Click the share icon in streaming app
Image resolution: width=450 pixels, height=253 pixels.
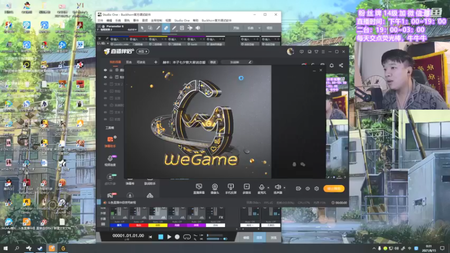point(341,65)
